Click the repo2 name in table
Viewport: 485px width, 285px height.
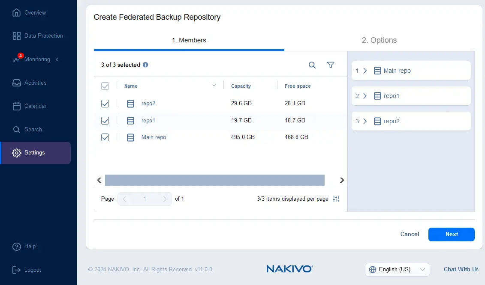[148, 104]
